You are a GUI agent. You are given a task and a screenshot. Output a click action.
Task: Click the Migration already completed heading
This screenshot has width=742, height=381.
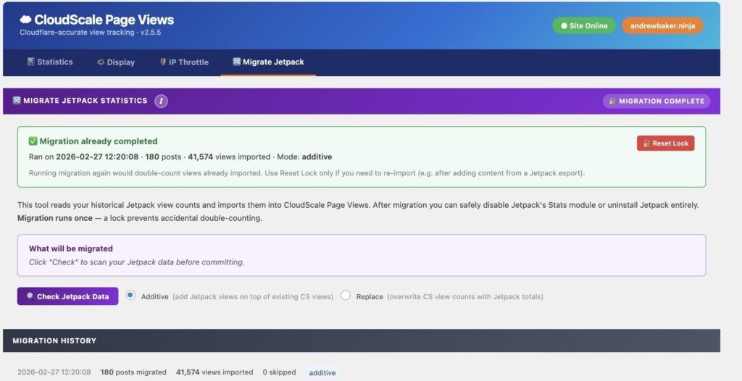coord(99,141)
